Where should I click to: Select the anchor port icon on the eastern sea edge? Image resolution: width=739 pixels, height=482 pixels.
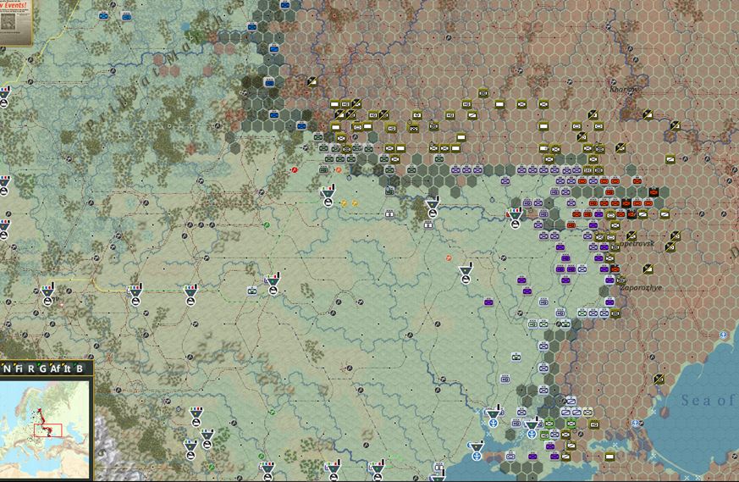(724, 335)
